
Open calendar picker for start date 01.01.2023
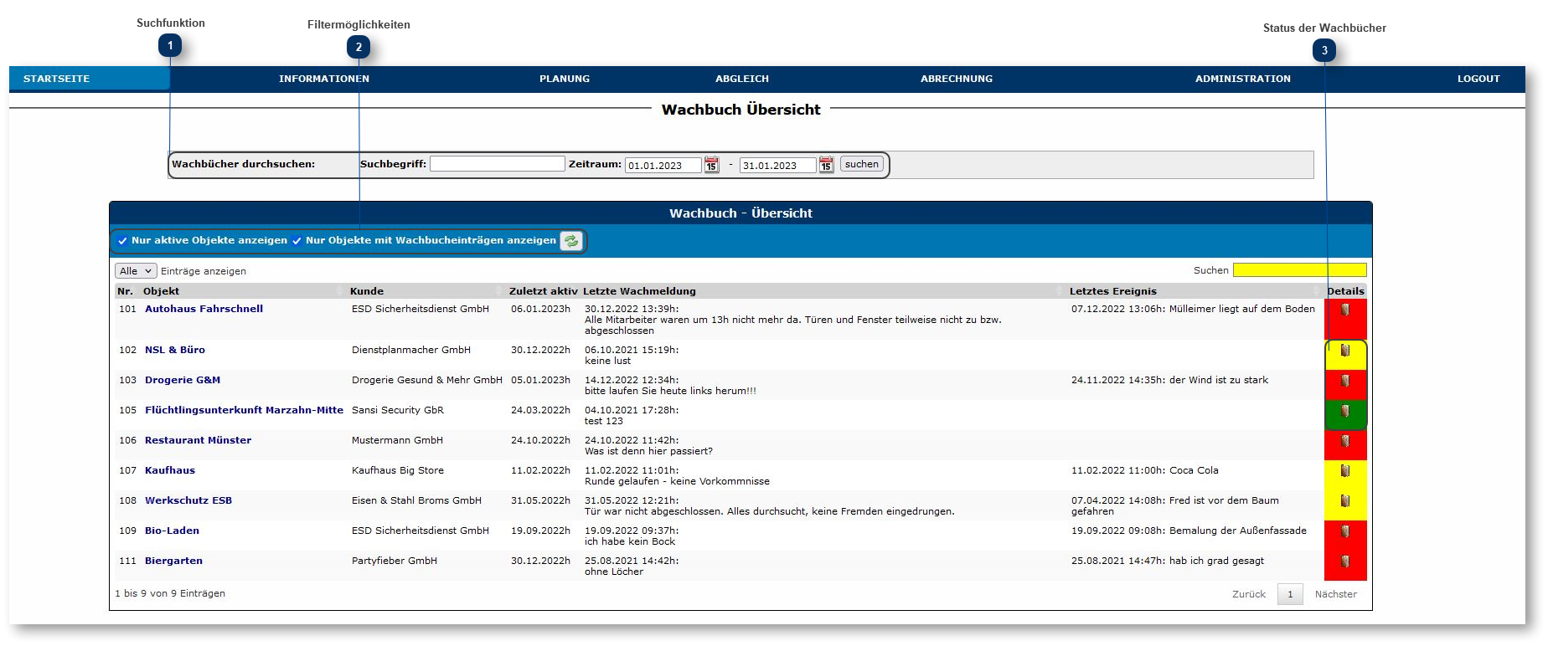pyautogui.click(x=711, y=165)
